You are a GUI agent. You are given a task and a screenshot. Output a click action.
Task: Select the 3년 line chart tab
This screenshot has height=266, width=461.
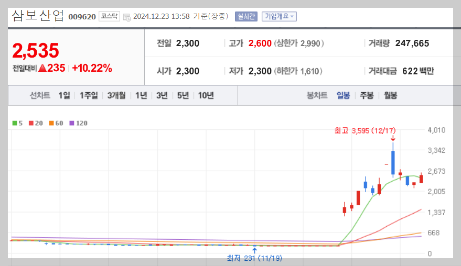coord(162,95)
